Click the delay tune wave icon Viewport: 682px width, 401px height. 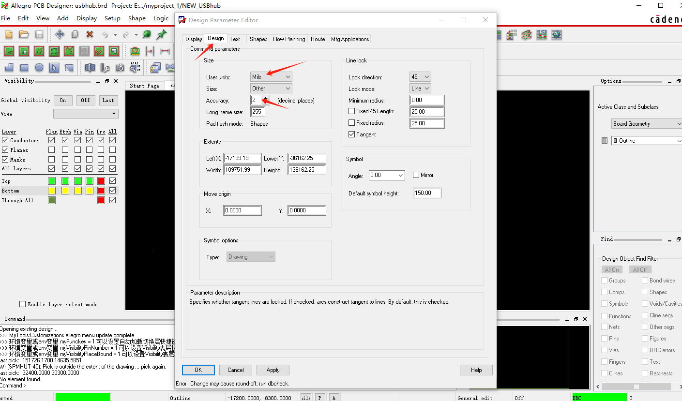tap(69, 51)
